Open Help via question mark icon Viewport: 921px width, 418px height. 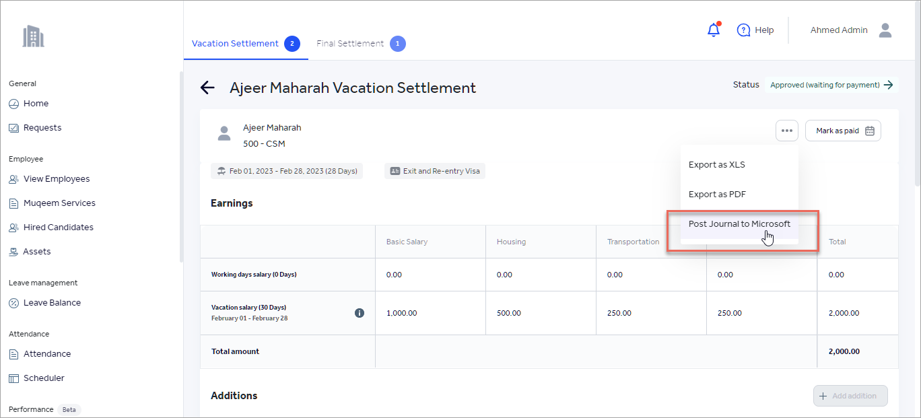pyautogui.click(x=744, y=30)
